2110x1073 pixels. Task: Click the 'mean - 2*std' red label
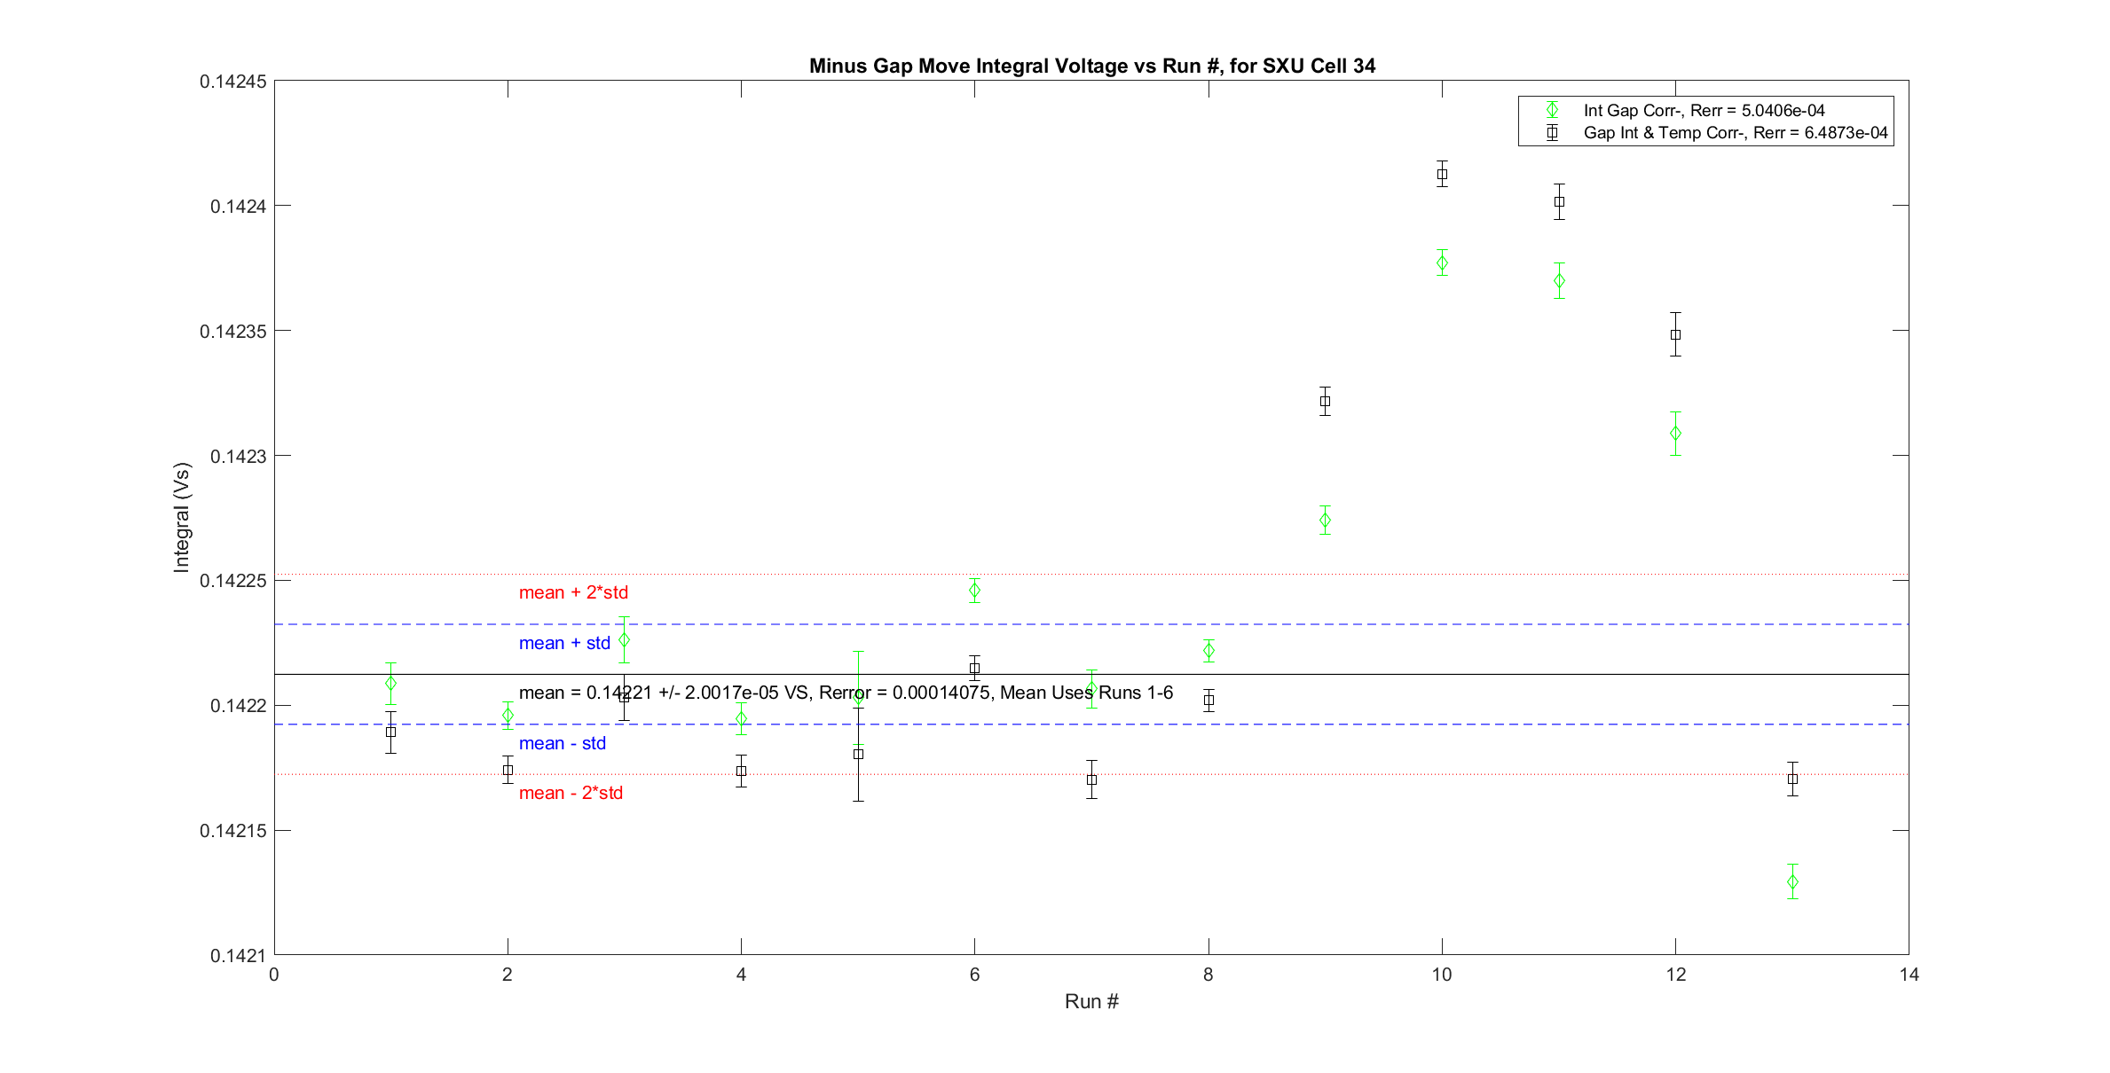(571, 793)
